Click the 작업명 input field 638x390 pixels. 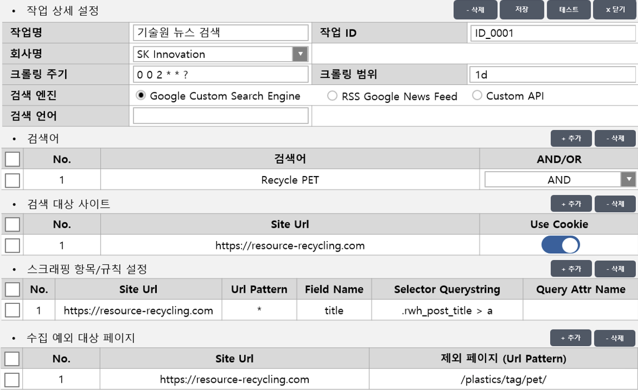point(221,33)
